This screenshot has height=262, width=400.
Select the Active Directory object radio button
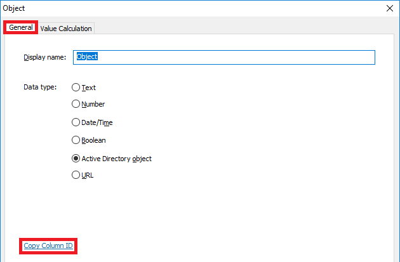[76, 159]
